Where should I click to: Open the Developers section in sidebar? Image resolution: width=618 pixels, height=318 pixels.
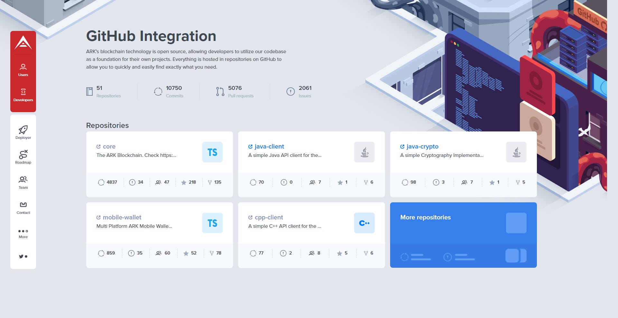(x=23, y=95)
